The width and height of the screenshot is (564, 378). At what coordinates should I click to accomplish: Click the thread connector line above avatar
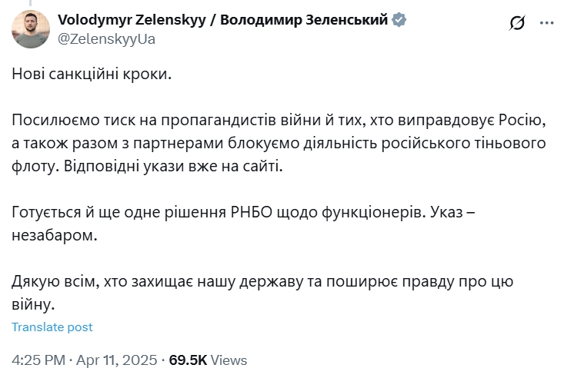31,3
